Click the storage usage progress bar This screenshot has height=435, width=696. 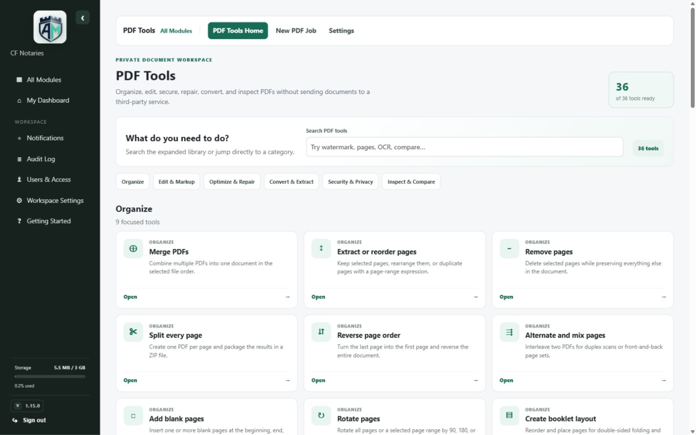pyautogui.click(x=50, y=377)
